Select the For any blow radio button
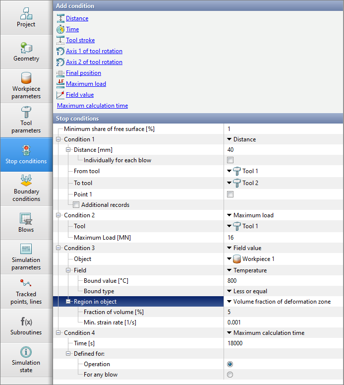The width and height of the screenshot is (344, 385). [230, 375]
